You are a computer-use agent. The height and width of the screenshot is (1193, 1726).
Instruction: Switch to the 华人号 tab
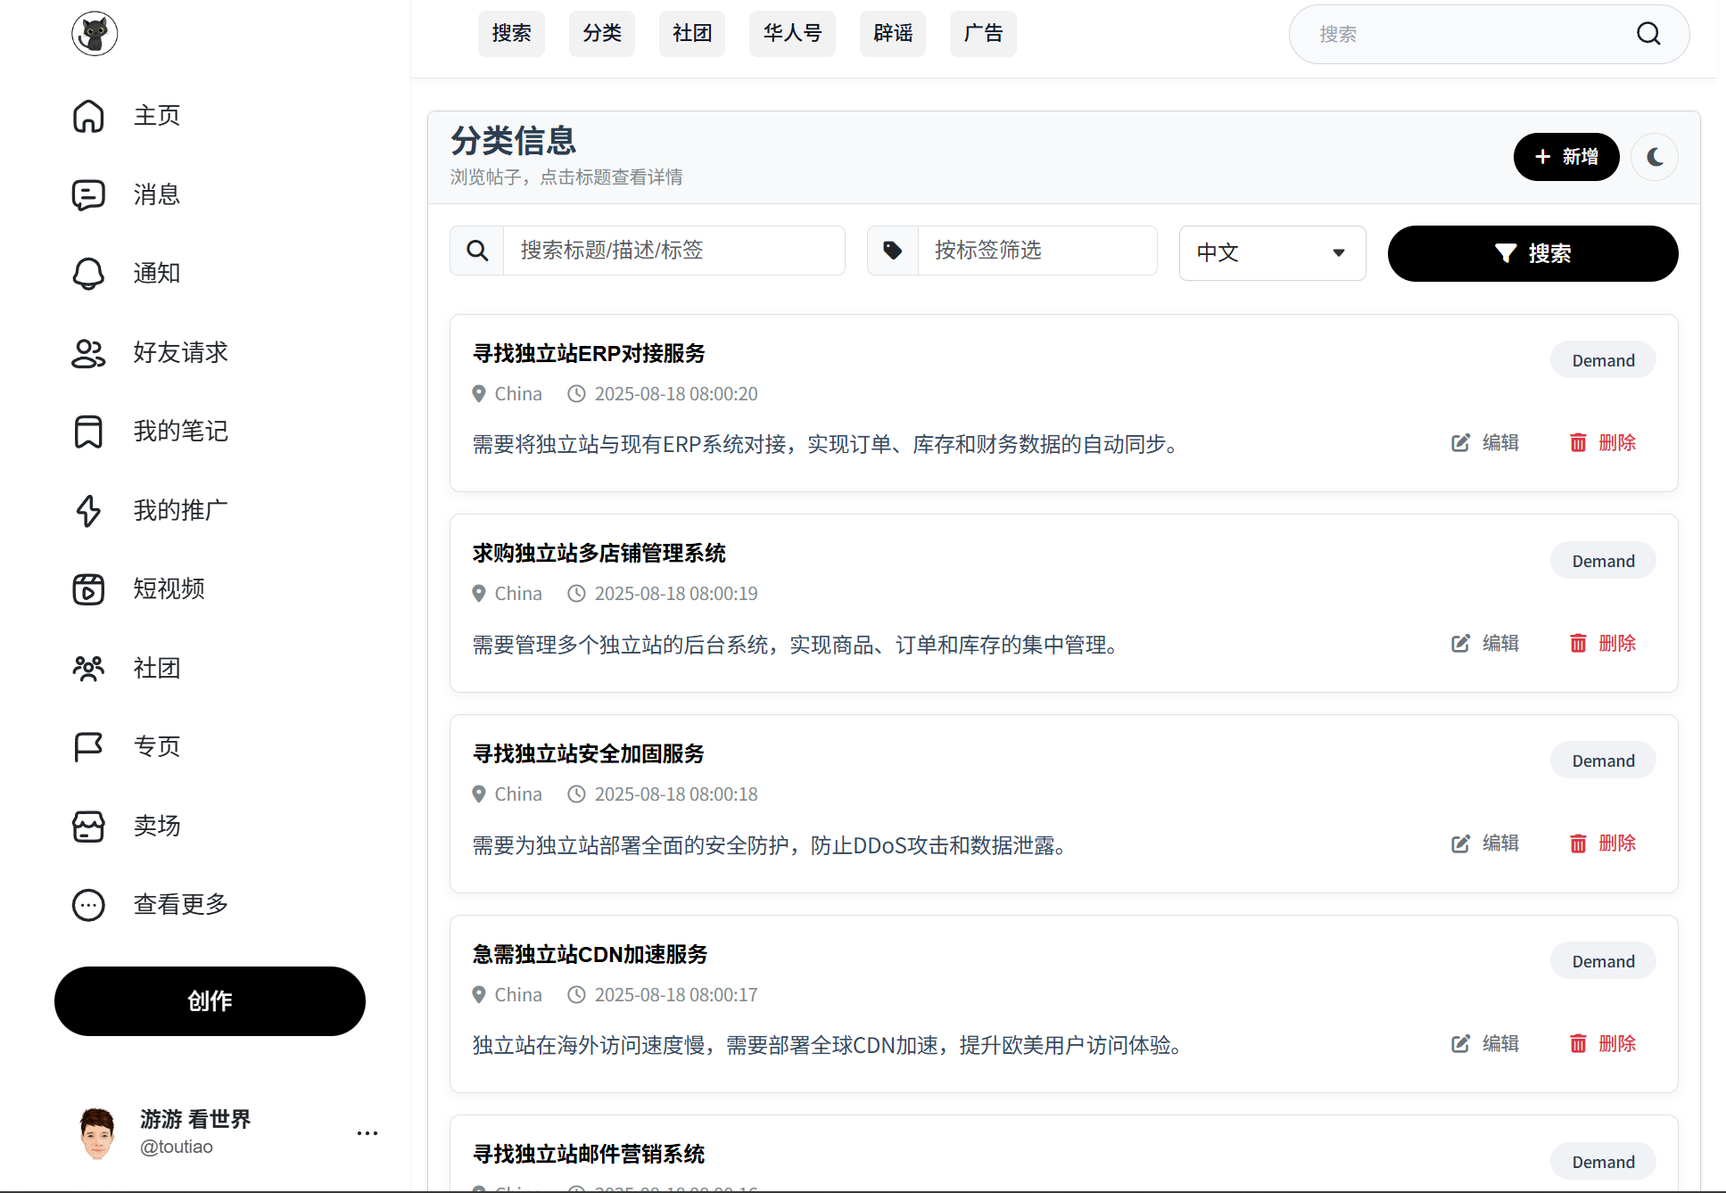click(791, 33)
